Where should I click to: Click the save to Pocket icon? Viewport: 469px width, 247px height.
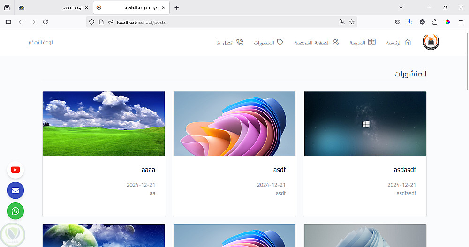(398, 22)
